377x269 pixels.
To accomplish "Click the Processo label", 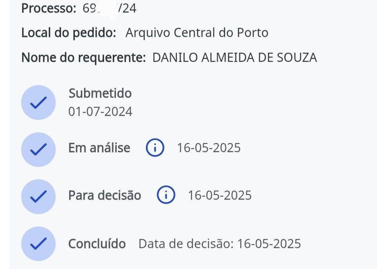I will (x=49, y=8).
